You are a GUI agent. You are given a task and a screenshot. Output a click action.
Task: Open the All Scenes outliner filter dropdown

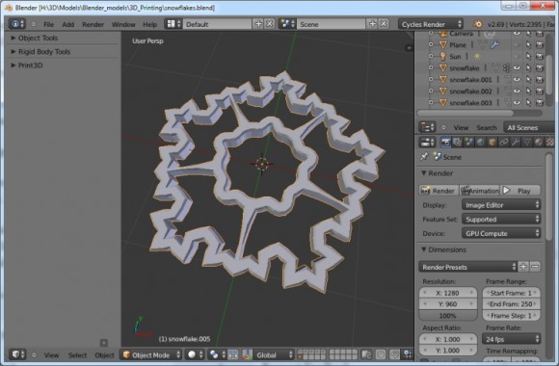529,127
